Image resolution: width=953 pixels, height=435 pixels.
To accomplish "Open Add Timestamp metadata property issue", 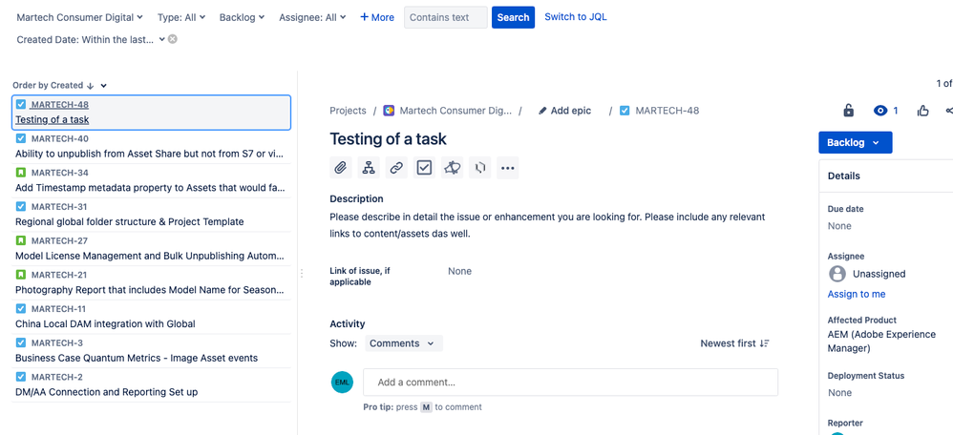I will (151, 180).
